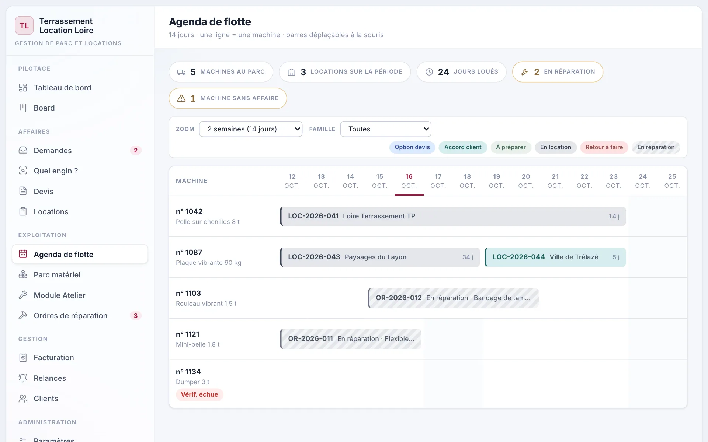The image size is (708, 442).
Task: Click machine n° 1134 row label
Action: pos(188,372)
